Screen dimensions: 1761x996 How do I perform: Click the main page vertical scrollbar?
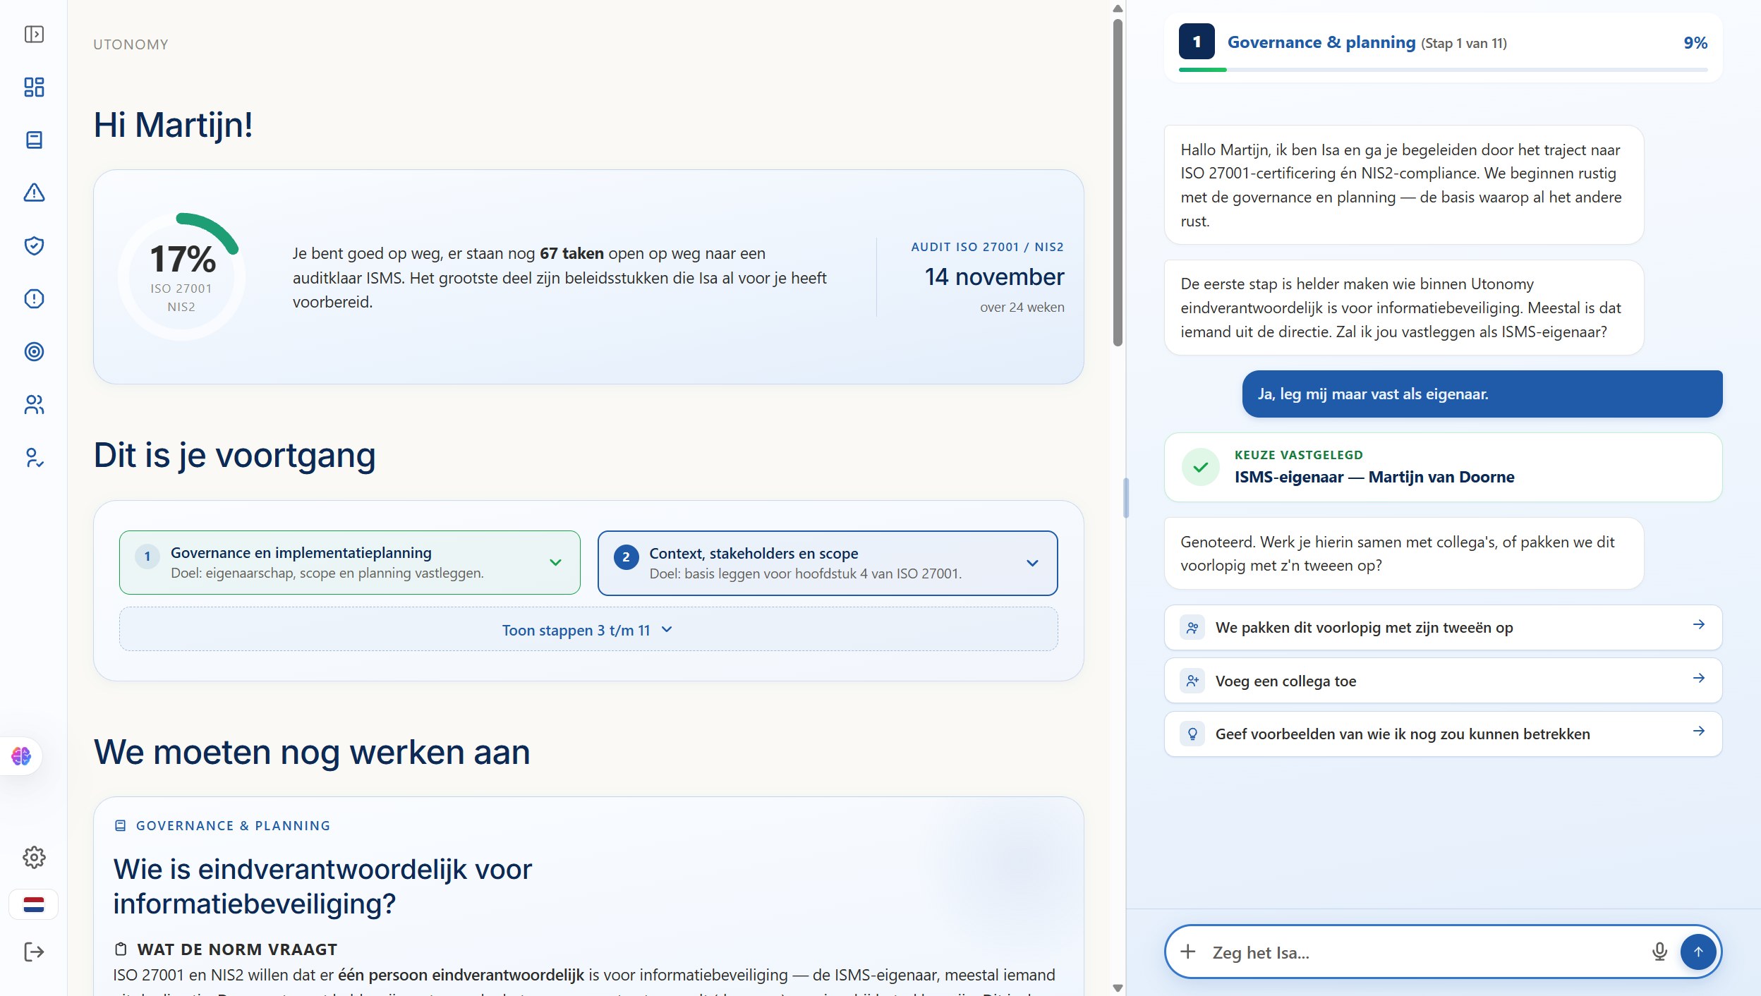(1118, 183)
